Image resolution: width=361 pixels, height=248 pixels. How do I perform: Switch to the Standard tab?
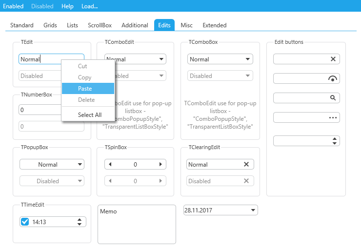tap(22, 25)
